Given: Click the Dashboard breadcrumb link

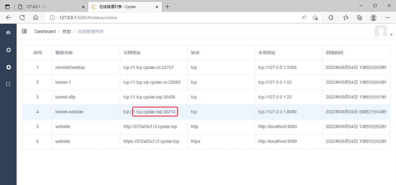Looking at the screenshot, I should 45,32.
